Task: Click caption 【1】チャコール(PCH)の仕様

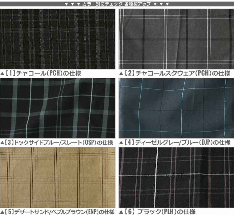Action: pos(41,73)
